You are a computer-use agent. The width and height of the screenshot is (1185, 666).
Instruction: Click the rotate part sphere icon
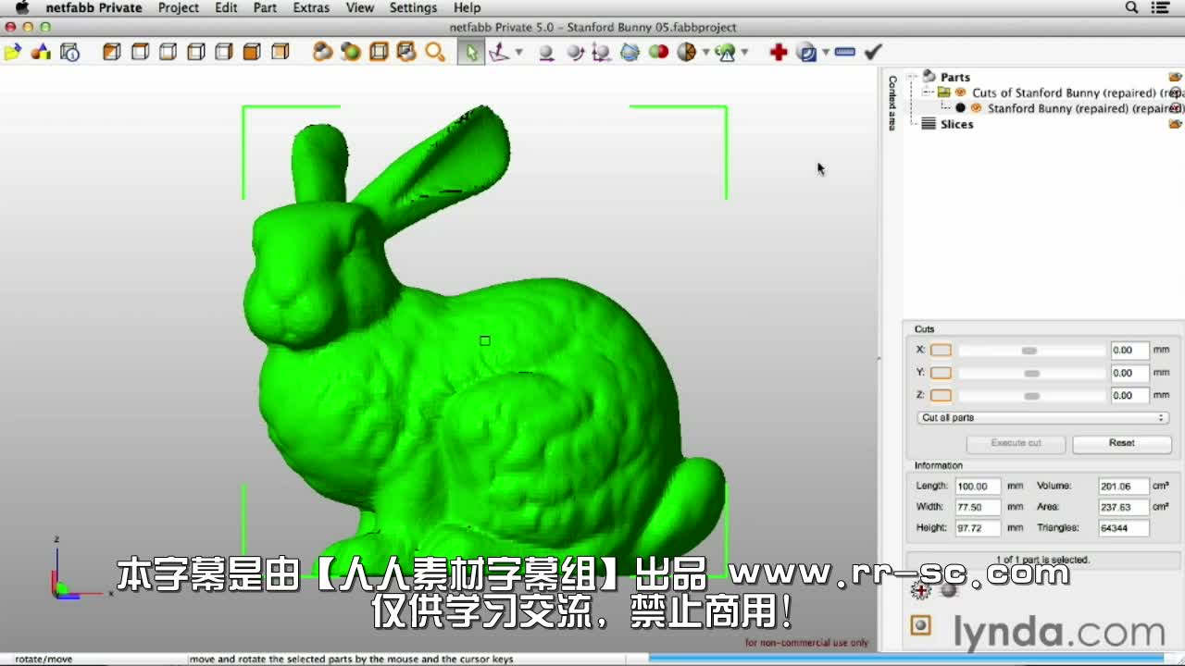575,52
